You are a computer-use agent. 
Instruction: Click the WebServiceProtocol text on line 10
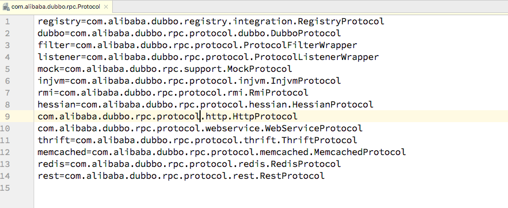313,128
